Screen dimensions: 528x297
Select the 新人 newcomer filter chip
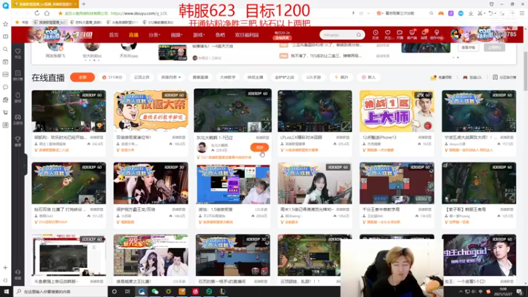point(369,77)
